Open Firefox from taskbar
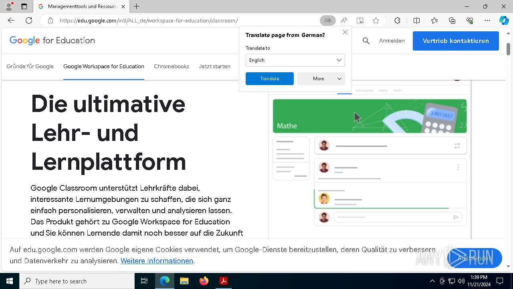 point(204,281)
